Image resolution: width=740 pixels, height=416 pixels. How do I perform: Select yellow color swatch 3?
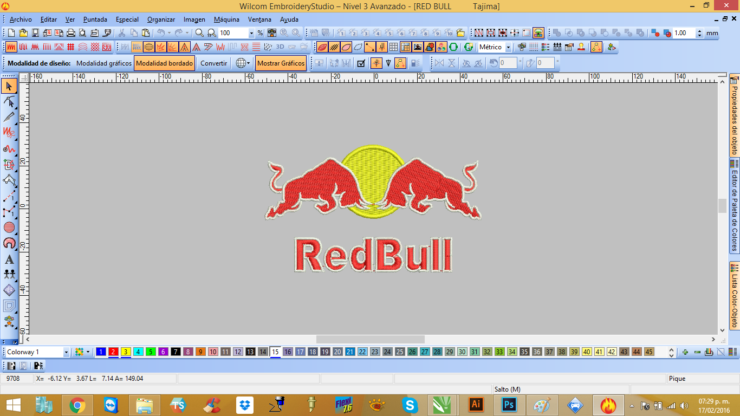pyautogui.click(x=126, y=352)
